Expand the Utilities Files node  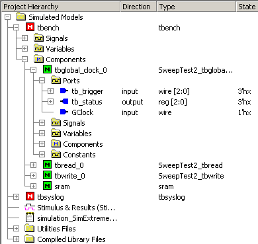coord(16,228)
